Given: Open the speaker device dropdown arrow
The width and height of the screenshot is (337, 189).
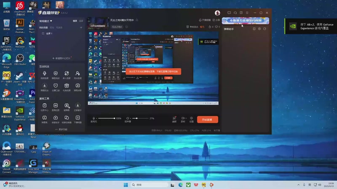Looking at the screenshot, I should pos(131,118).
